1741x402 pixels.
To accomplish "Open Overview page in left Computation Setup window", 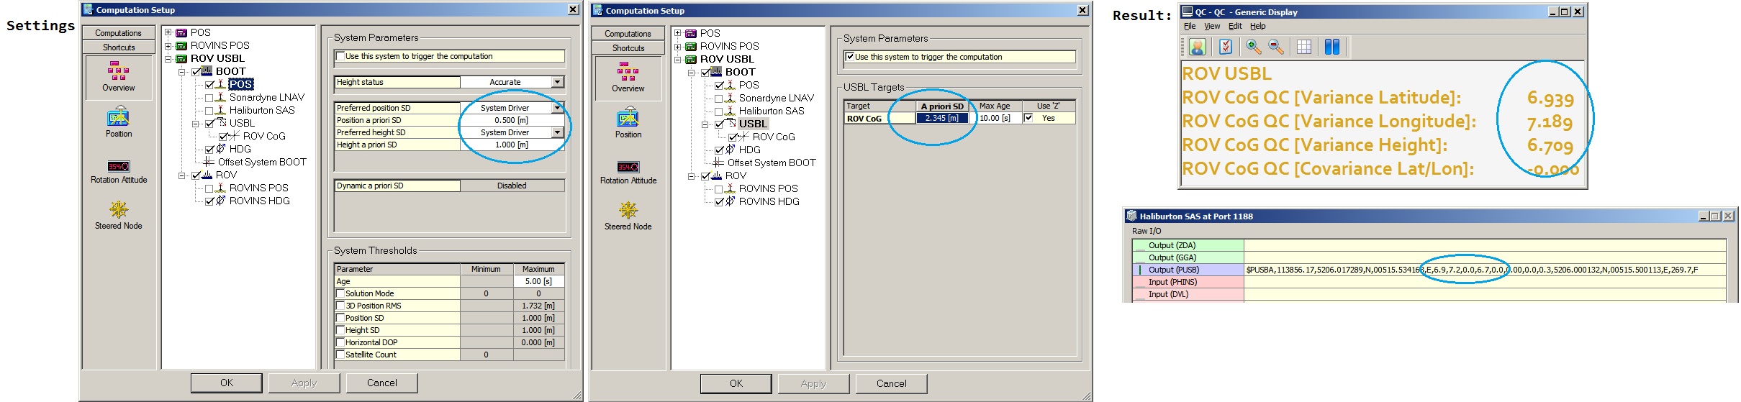I will pos(119,77).
